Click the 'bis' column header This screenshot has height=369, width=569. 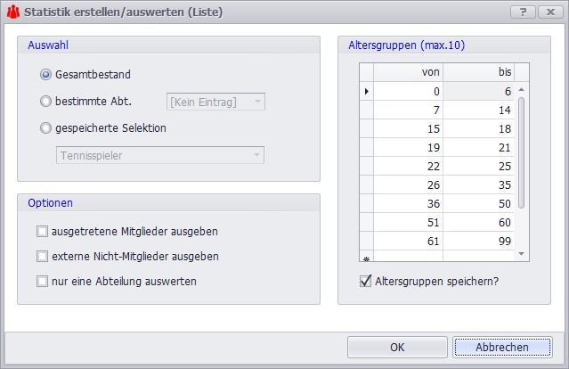[478, 72]
